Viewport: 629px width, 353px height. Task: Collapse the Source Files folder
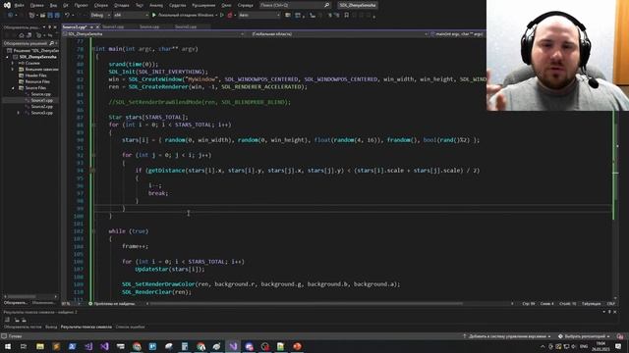(13, 88)
